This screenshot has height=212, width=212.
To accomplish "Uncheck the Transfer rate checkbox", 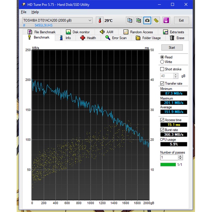I will click(x=162, y=83).
